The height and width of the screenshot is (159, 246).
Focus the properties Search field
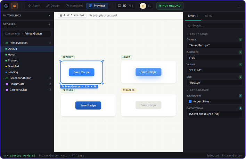[x=214, y=26]
